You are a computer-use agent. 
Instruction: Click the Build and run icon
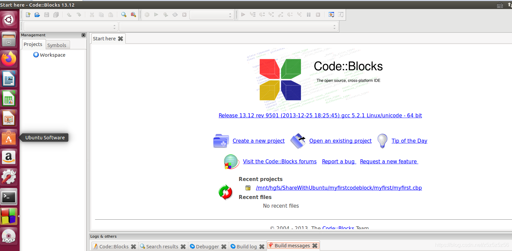click(165, 15)
